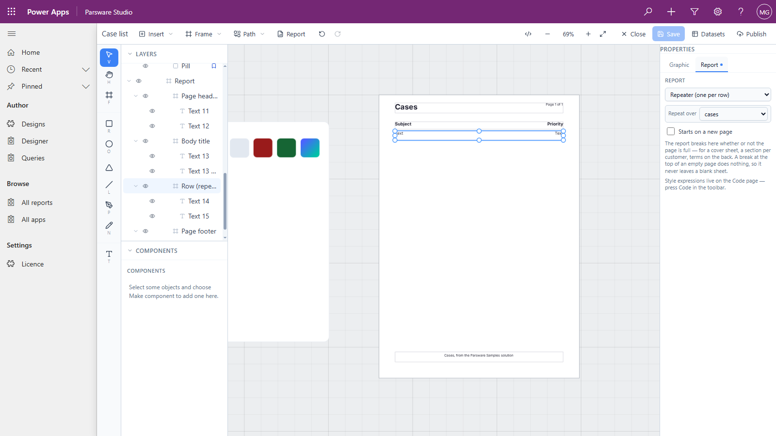Open the Frame menu
The image size is (776, 436).
[203, 34]
